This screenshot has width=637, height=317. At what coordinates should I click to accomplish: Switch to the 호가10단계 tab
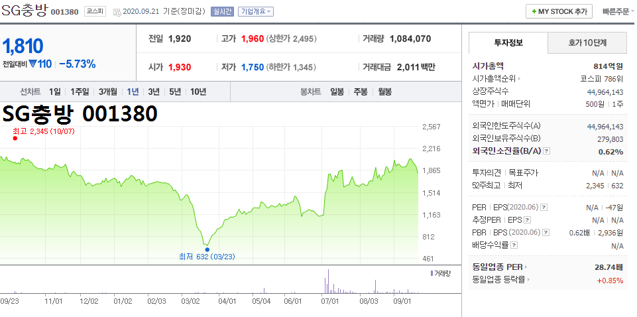pos(587,42)
